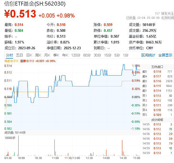
Task: Click the 区间统计 range statistics link
Action: (148, 55)
